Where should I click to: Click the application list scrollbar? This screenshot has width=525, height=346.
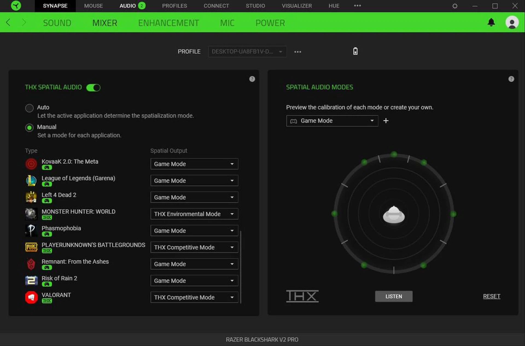(241, 267)
